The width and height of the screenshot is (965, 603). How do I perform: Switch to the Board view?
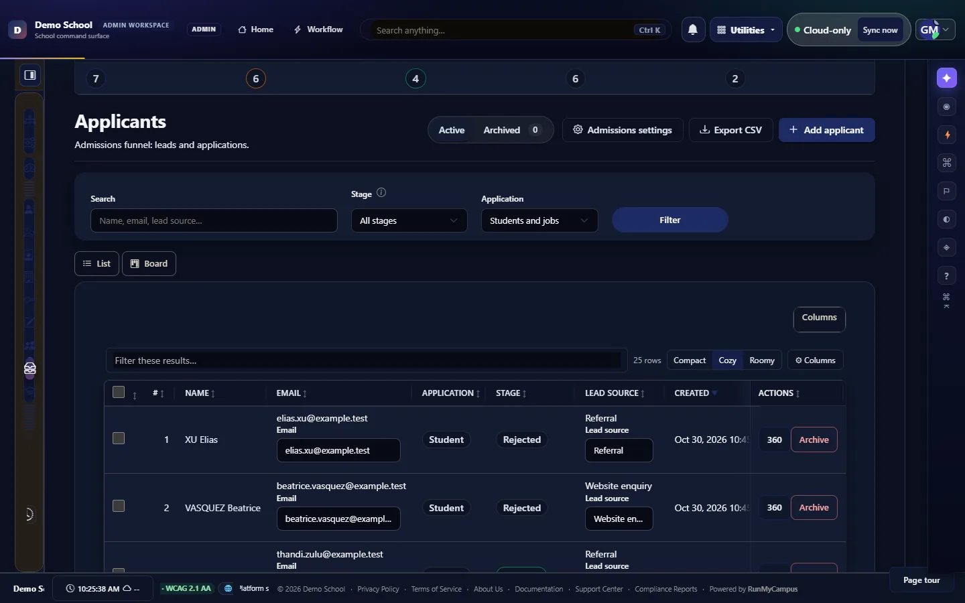click(x=149, y=263)
